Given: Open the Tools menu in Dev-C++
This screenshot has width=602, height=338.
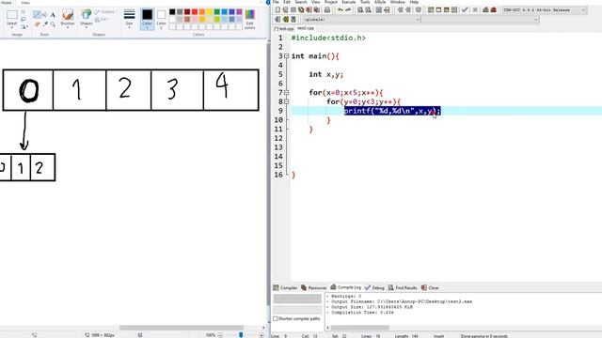Looking at the screenshot, I should tap(365, 2).
